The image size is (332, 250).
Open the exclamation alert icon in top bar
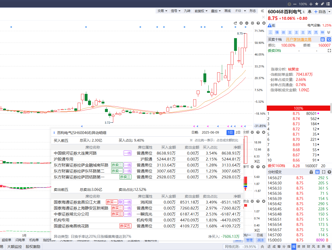[289, 4]
